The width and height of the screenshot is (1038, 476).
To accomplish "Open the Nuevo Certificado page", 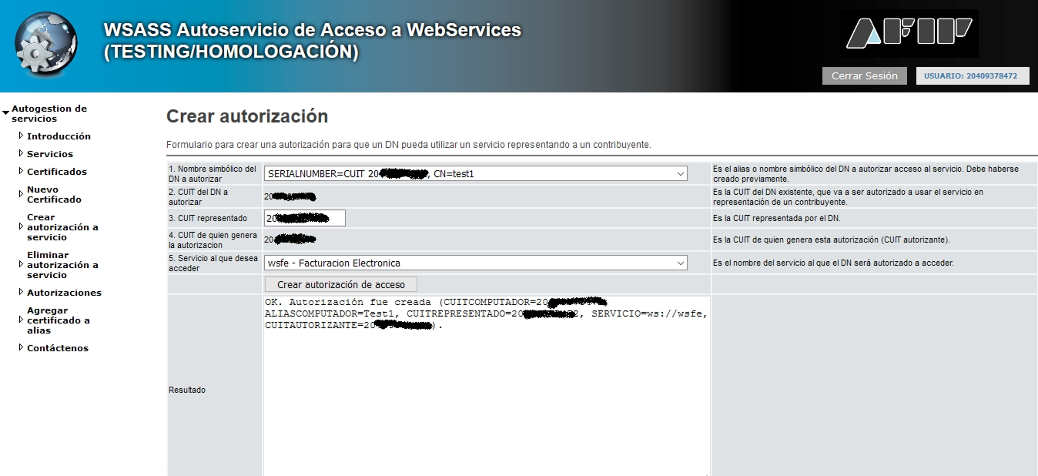I will 54,194.
